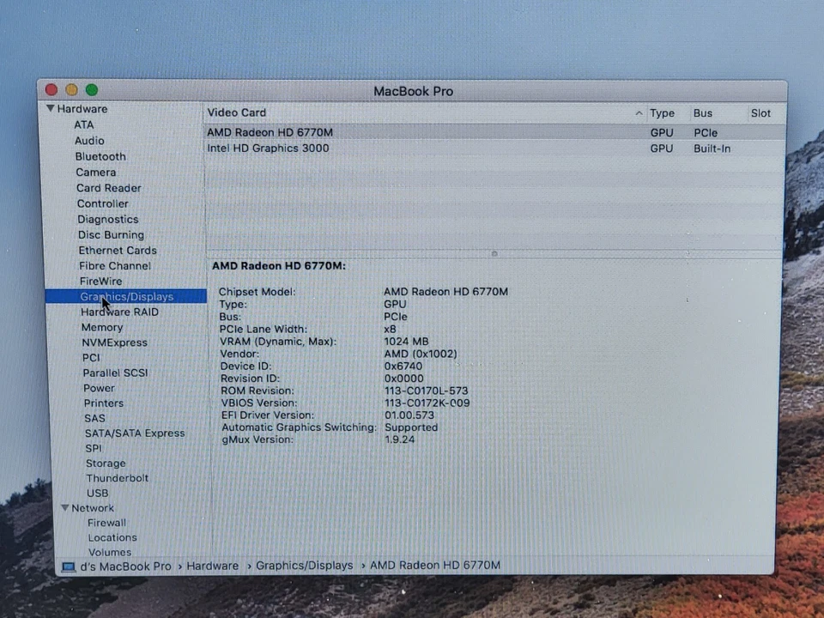Click the sort chevron on Video Card header

pyautogui.click(x=639, y=112)
